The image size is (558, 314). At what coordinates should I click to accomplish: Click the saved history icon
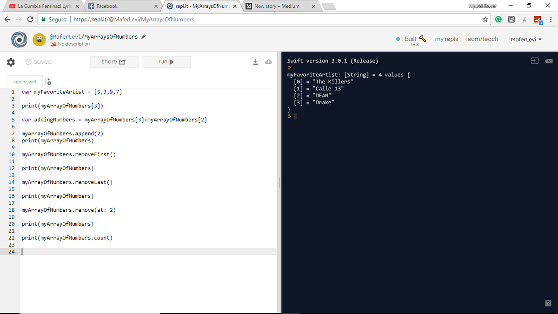click(x=28, y=62)
